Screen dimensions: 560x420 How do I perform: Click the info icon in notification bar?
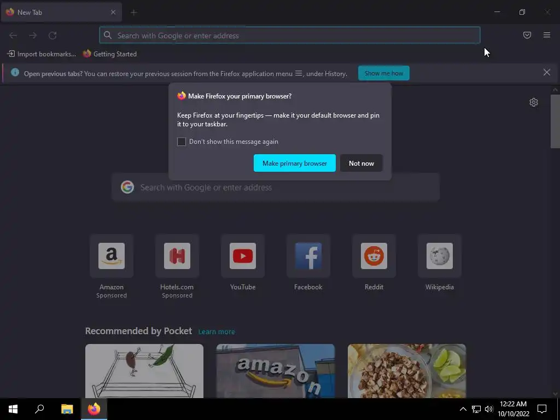(15, 73)
